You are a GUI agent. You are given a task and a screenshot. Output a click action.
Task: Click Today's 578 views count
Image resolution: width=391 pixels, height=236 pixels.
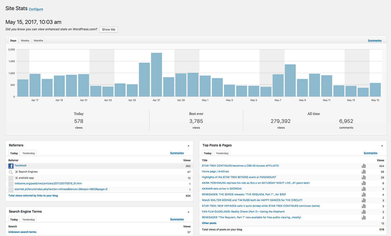tap(79, 121)
